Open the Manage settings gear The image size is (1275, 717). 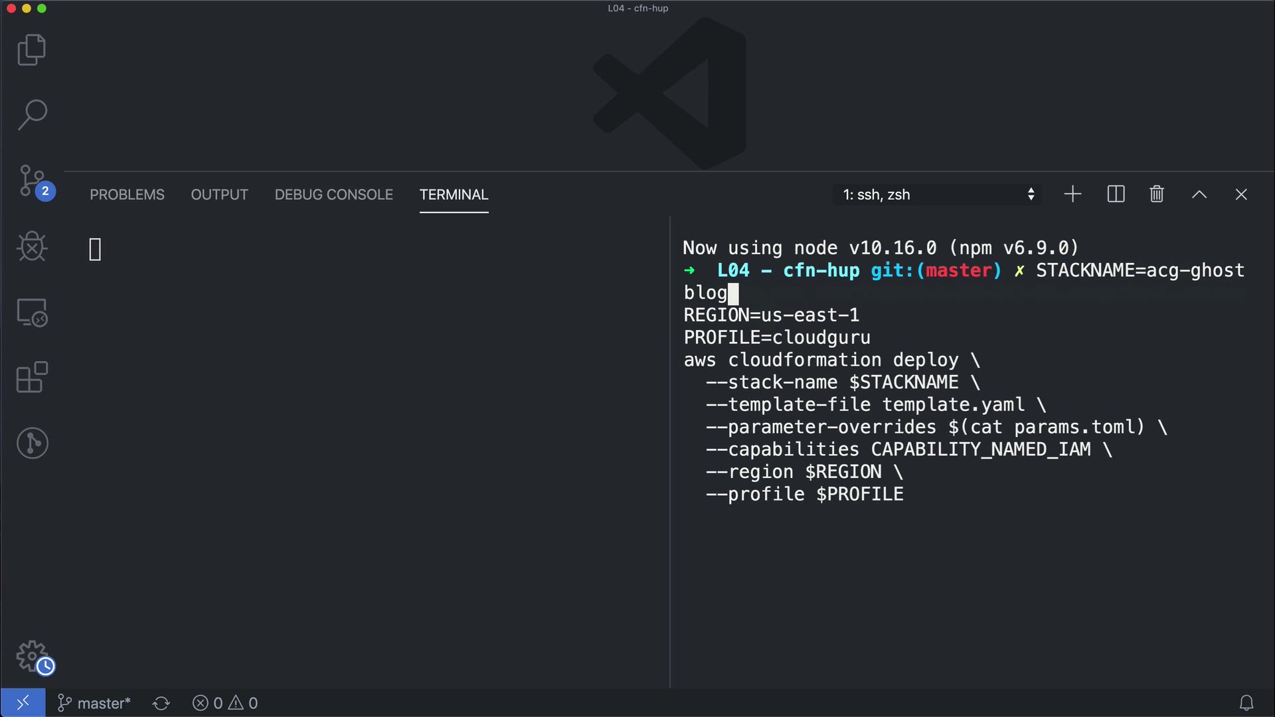click(x=32, y=657)
